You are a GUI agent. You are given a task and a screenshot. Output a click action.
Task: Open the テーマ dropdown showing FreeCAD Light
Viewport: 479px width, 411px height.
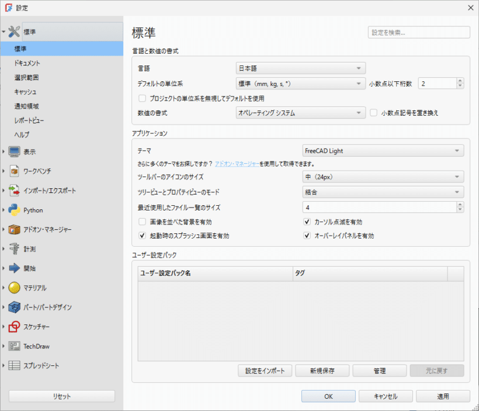(383, 151)
